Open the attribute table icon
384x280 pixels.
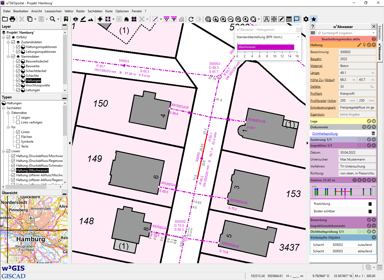point(289,19)
